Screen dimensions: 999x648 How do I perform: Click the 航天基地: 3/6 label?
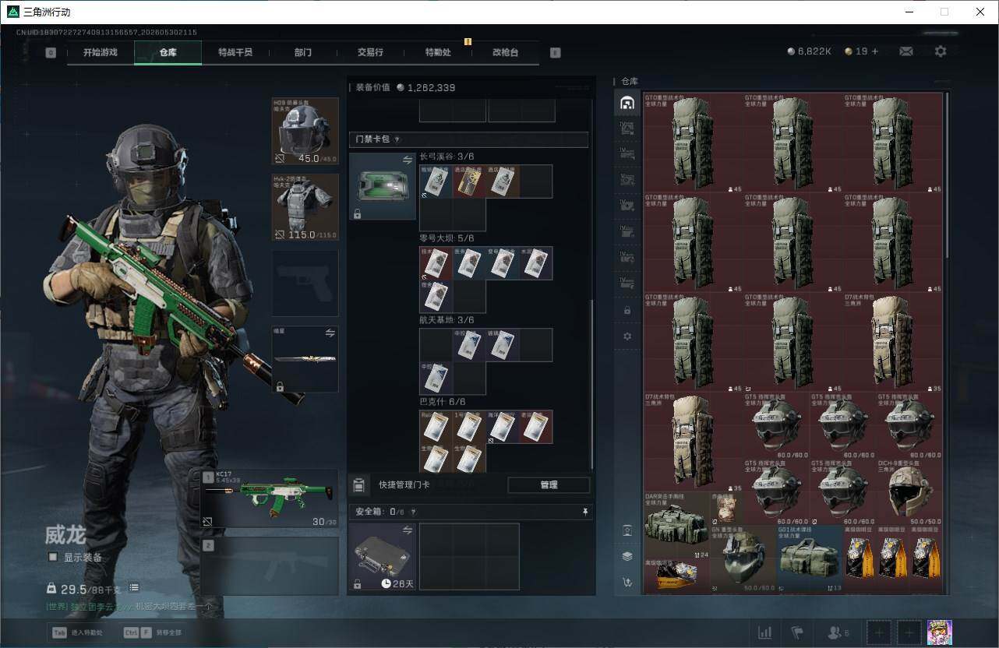coord(447,320)
